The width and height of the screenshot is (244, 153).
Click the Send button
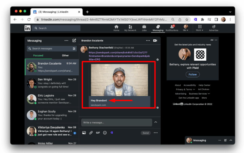pyautogui.click(x=146, y=133)
